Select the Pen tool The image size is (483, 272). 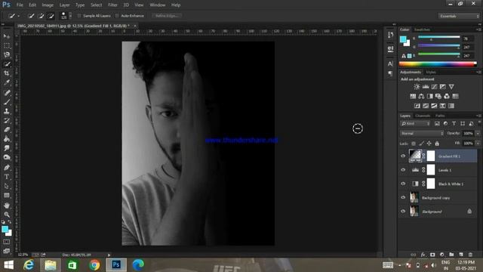tap(7, 168)
